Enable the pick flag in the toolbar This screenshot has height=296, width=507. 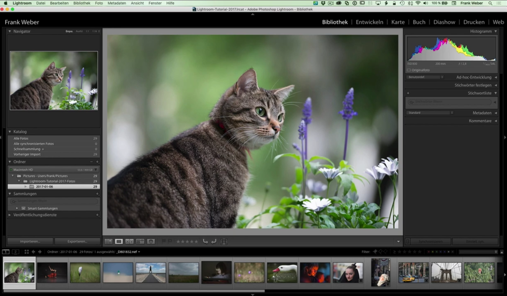coord(163,241)
